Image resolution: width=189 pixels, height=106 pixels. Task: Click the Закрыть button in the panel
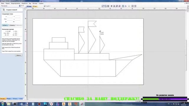[19, 55]
